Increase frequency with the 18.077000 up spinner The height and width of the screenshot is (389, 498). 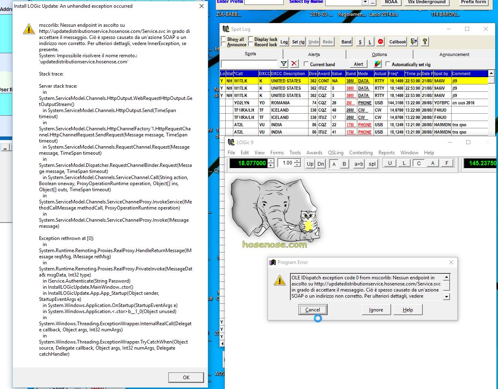point(271,161)
